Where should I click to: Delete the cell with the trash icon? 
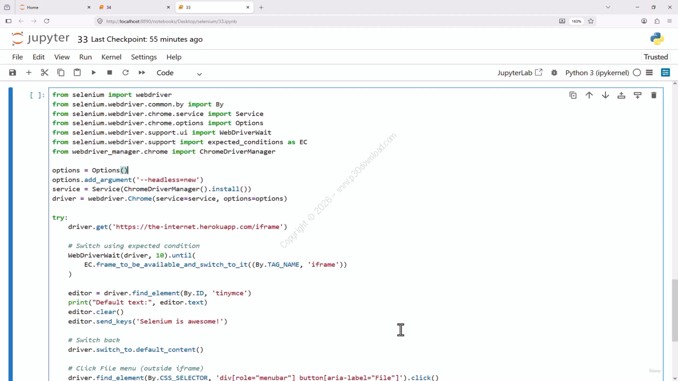coord(654,95)
